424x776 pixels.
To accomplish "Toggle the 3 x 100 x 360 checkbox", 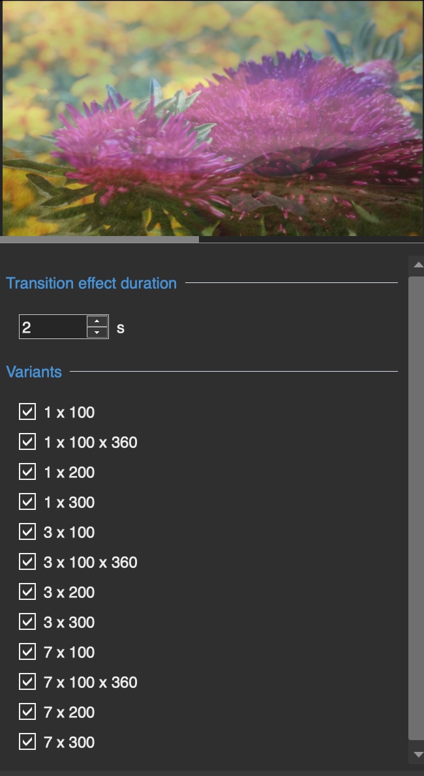I will [27, 561].
